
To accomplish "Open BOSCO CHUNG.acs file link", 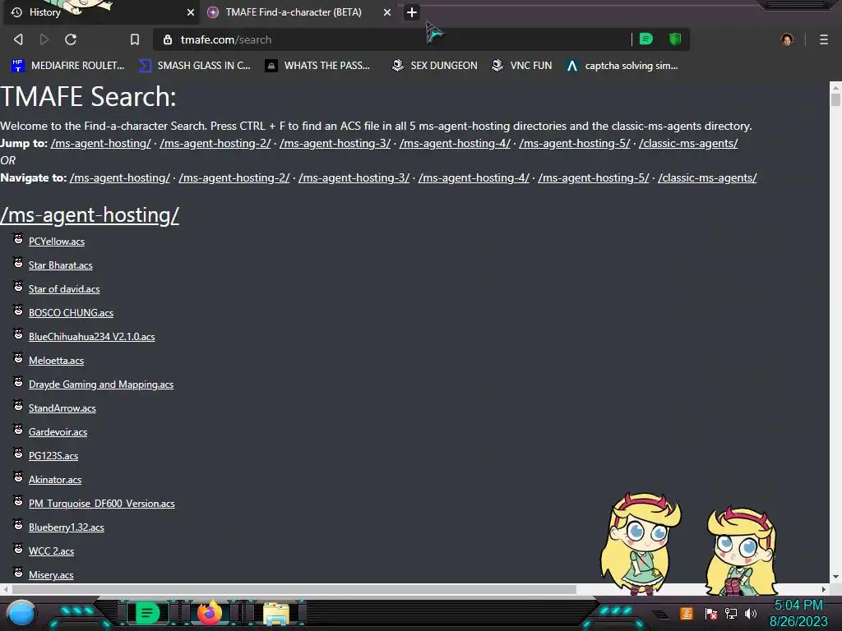I will [71, 313].
